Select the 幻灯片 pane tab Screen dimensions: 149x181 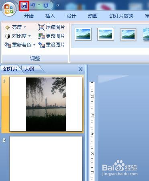[10, 69]
